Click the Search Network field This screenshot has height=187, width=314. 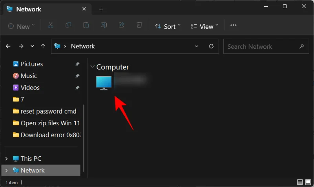click(x=266, y=46)
